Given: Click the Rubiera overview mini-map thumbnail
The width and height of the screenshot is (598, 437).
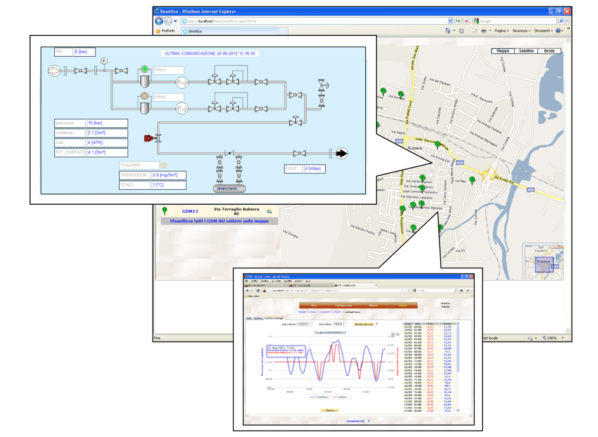Looking at the screenshot, I should pos(543,262).
